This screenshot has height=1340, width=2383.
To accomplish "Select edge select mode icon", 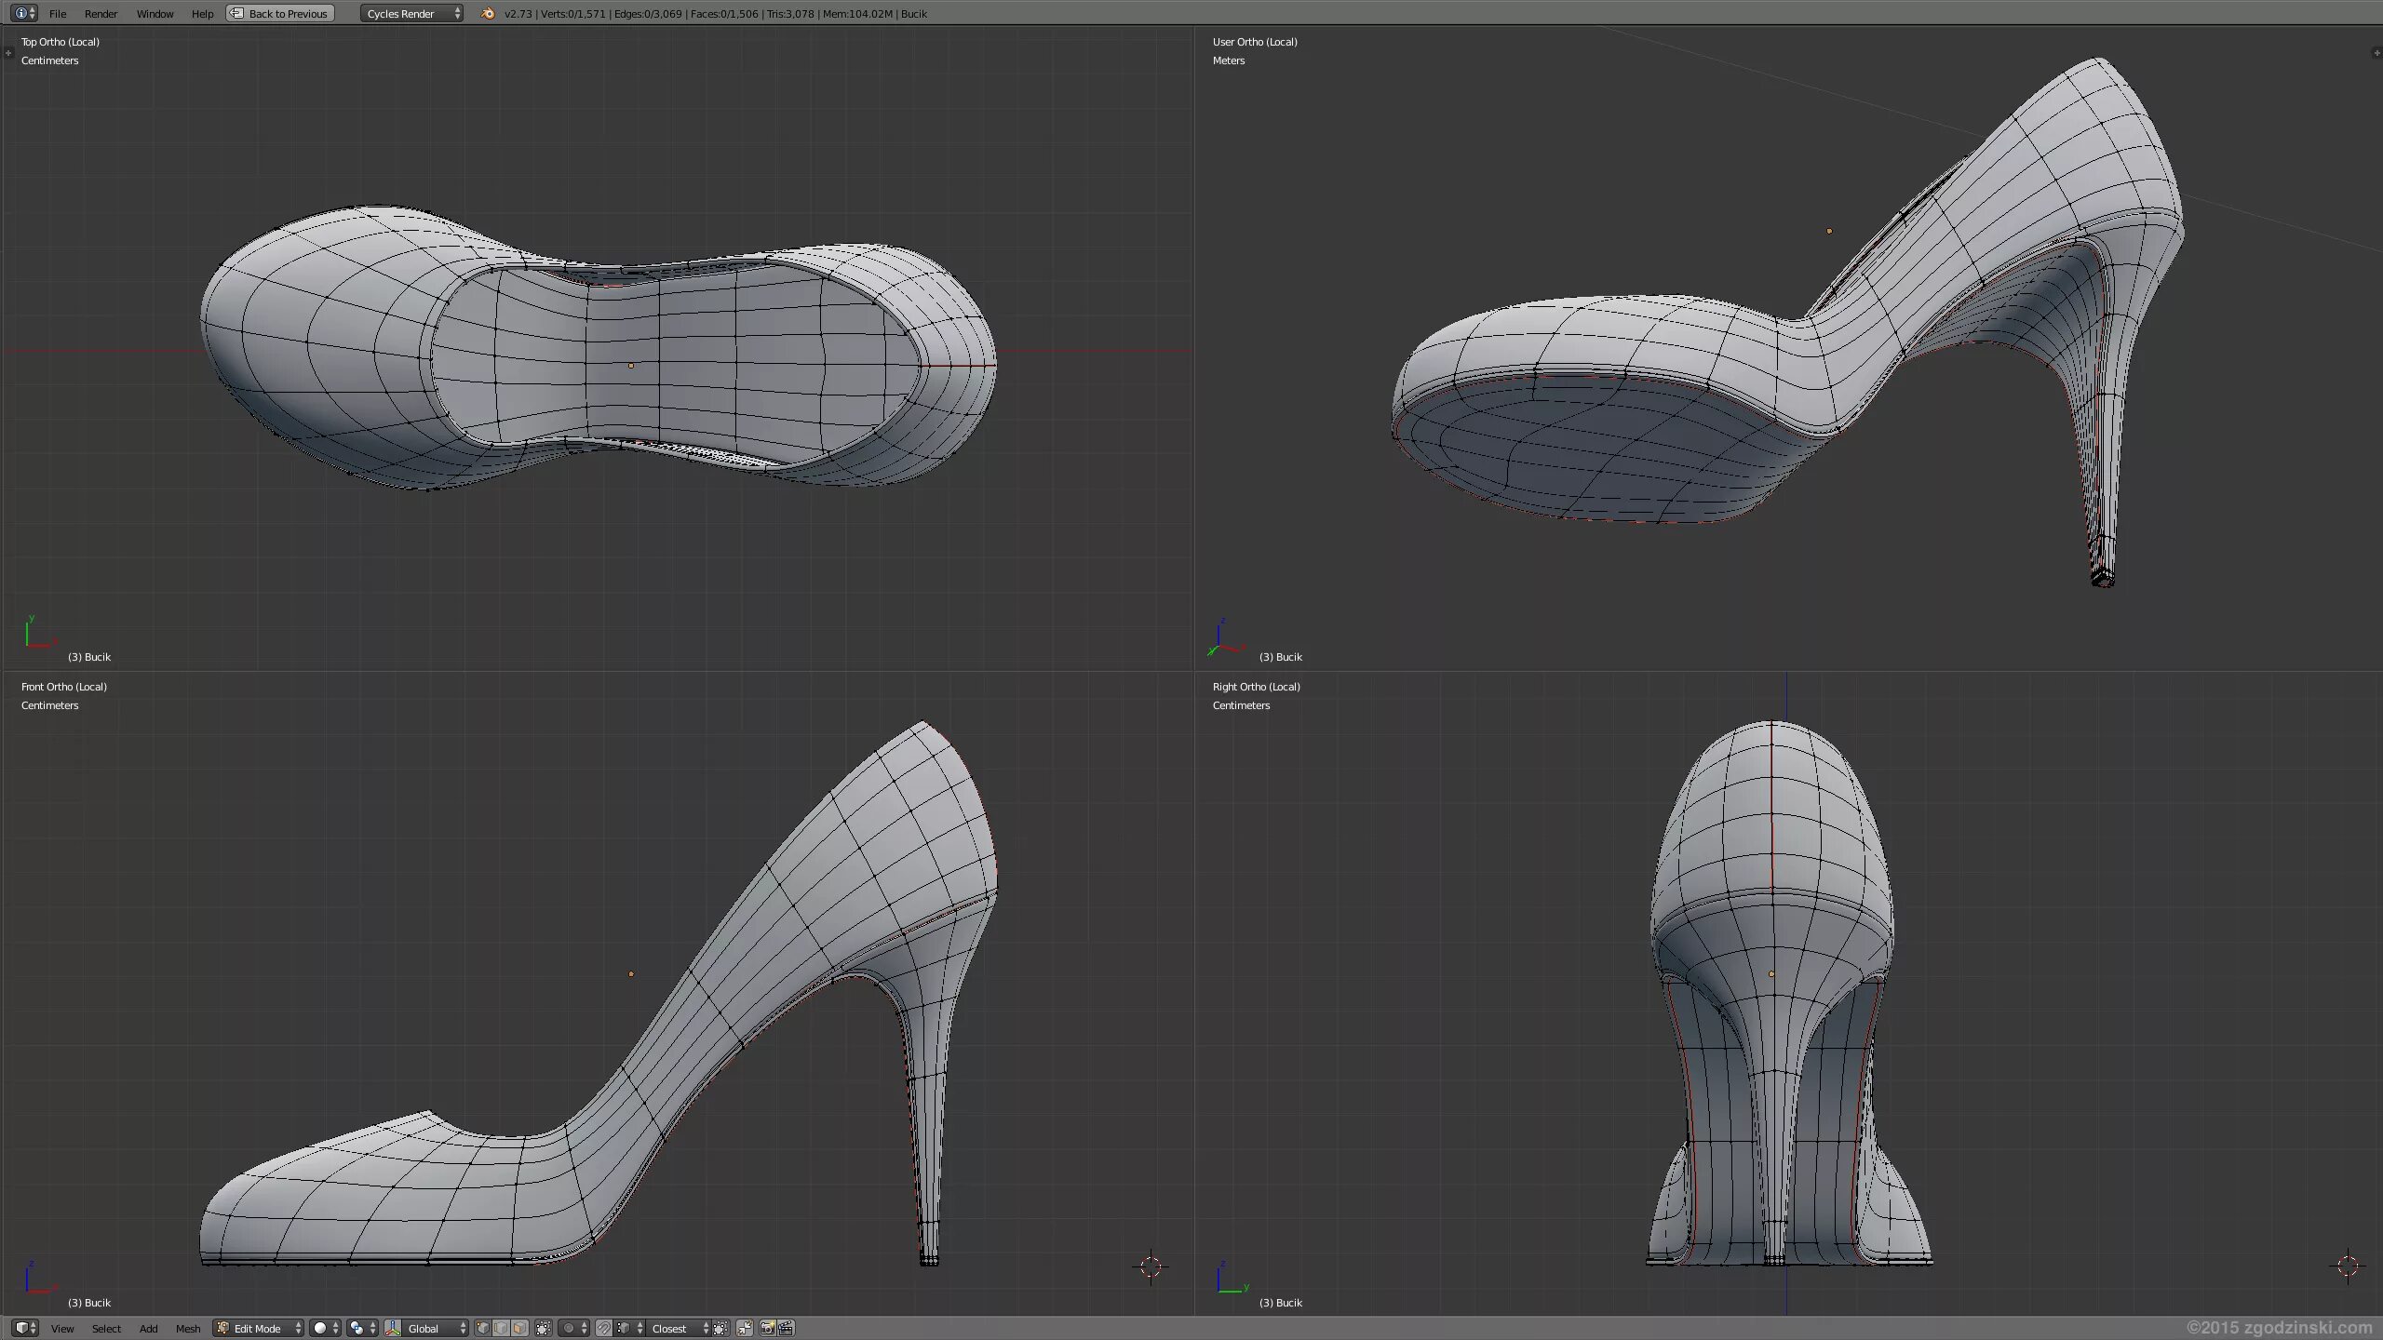I will [501, 1328].
